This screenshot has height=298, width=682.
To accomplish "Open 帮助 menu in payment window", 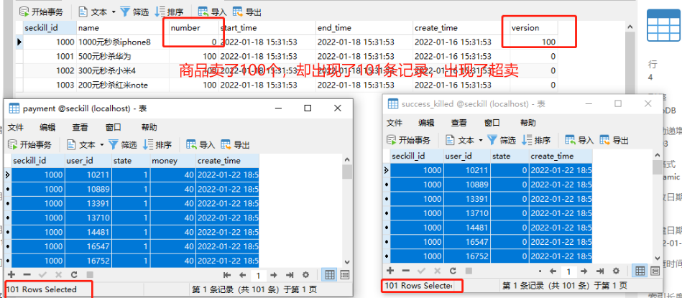I will (x=149, y=127).
